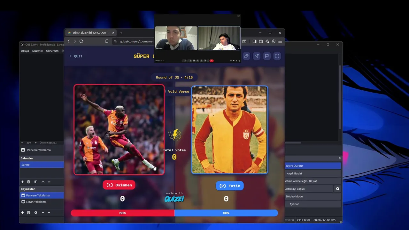Image resolution: width=409 pixels, height=230 pixels.
Task: Click the blue 50% vote bar
Action: (x=226, y=213)
